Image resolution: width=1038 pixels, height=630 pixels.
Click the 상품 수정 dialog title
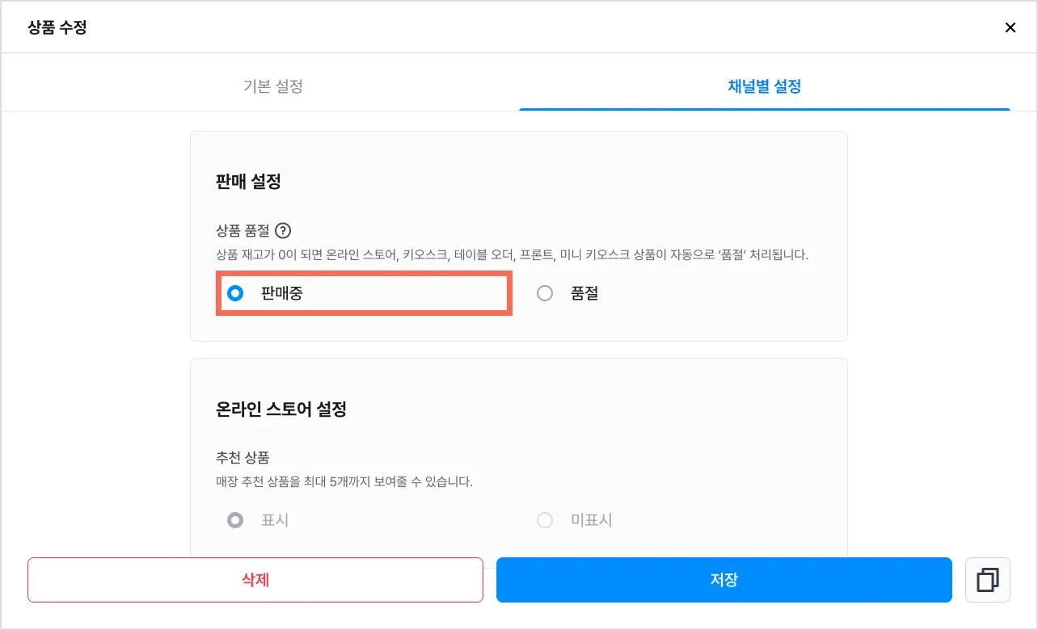click(x=57, y=27)
